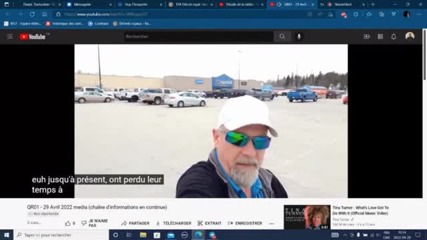
Task: Open the Windows notification center icon
Action: click(x=418, y=235)
